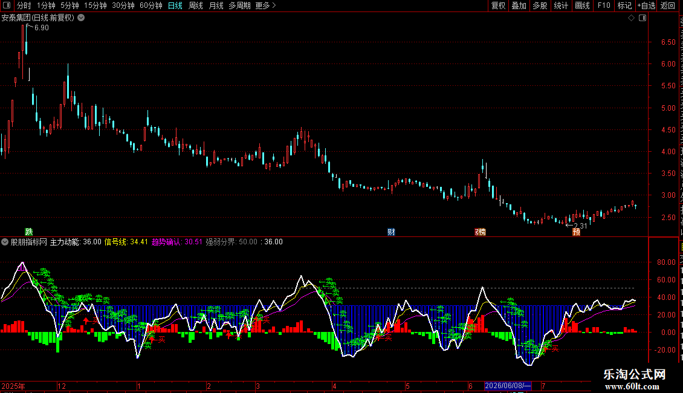Click the orange 预 marker icon

pos(576,232)
